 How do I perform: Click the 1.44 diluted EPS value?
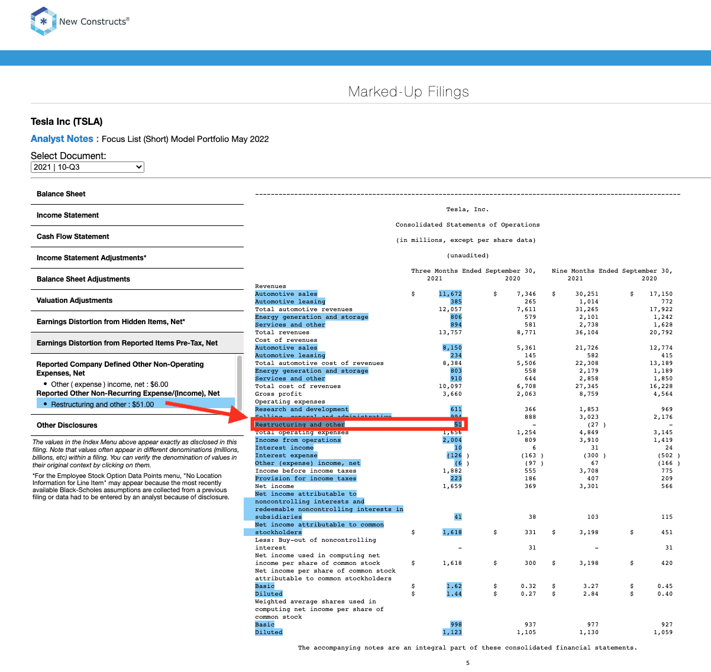pyautogui.click(x=454, y=594)
